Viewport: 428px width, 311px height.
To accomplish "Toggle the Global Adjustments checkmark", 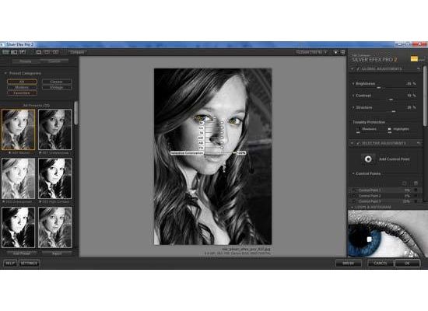I will point(358,69).
